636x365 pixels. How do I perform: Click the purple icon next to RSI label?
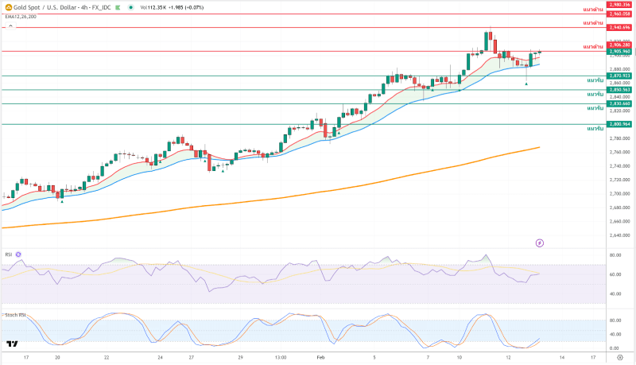tap(18, 254)
